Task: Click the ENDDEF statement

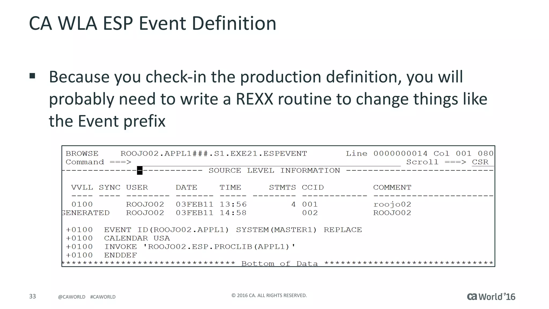Action: (121, 255)
